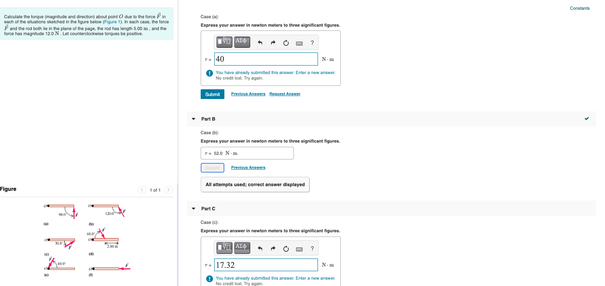The image size is (605, 286).
Task: Click the green checkmark on Part B header
Action: pyautogui.click(x=587, y=119)
